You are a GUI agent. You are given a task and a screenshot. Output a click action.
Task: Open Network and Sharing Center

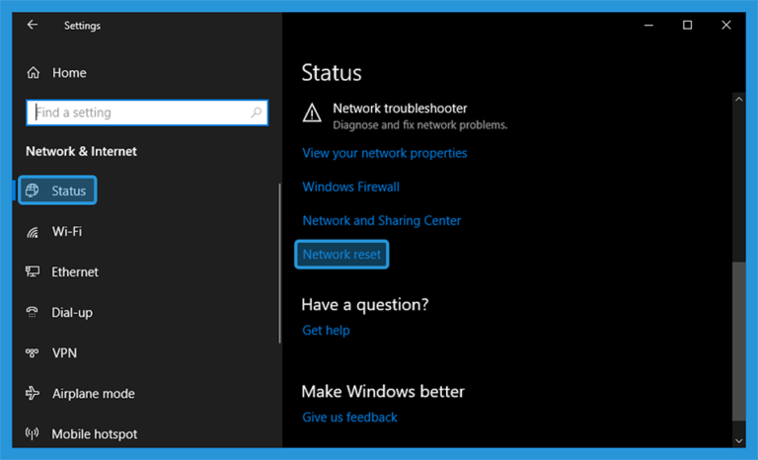coord(382,220)
